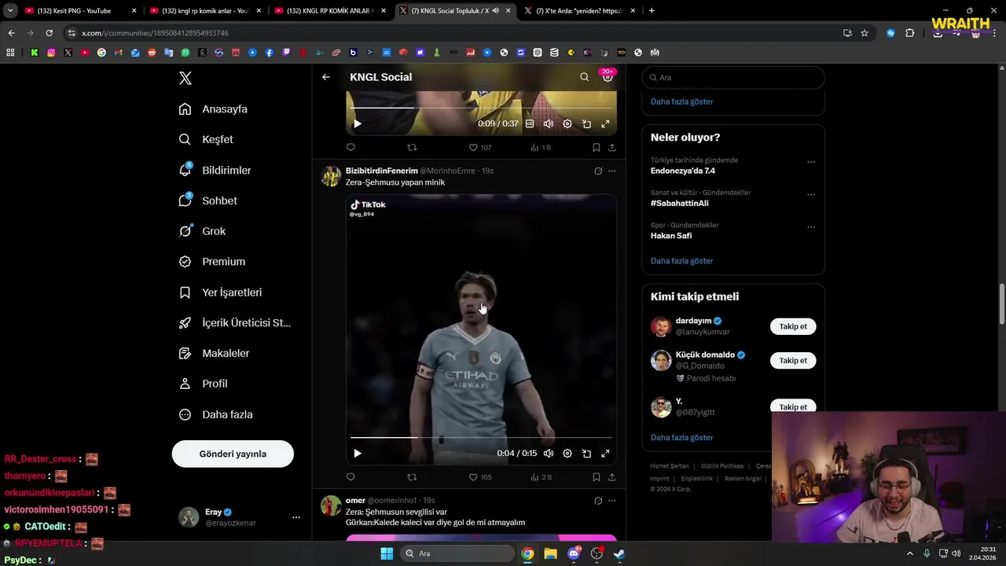Open settings gear on the TikTok video
This screenshot has height=566, width=1006.
(567, 454)
